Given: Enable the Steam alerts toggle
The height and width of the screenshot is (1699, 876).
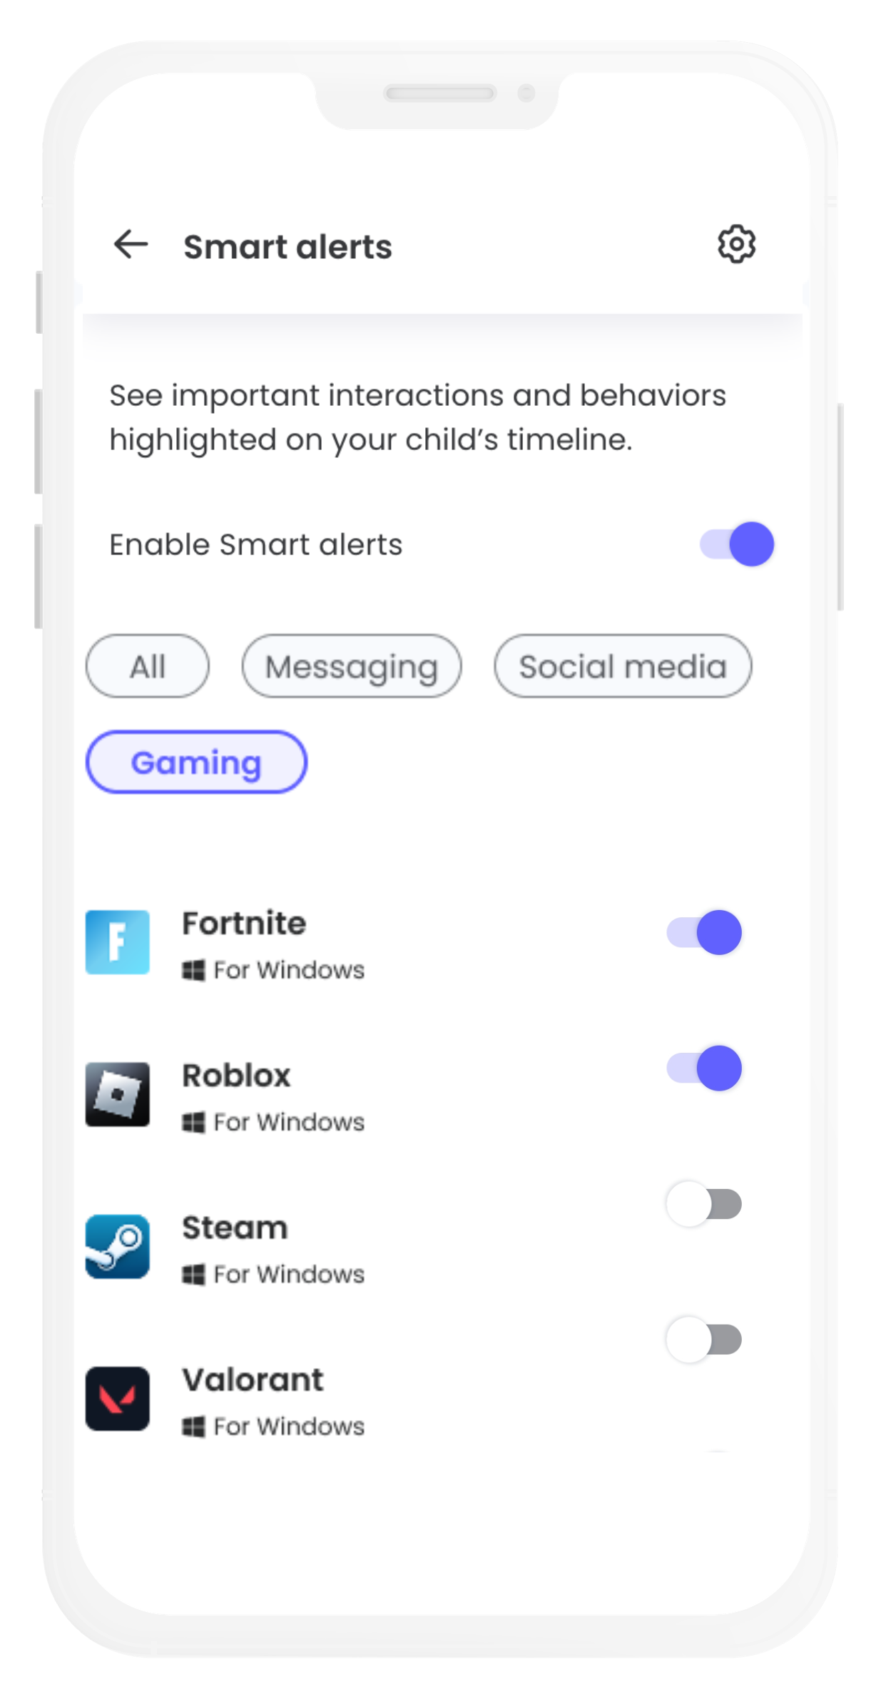Looking at the screenshot, I should pyautogui.click(x=704, y=1204).
